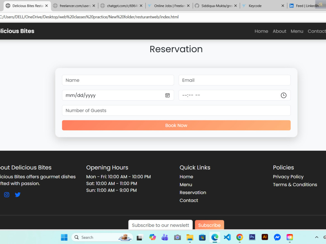Open File Explorer from the taskbar
The image size is (326, 244).
(190, 237)
